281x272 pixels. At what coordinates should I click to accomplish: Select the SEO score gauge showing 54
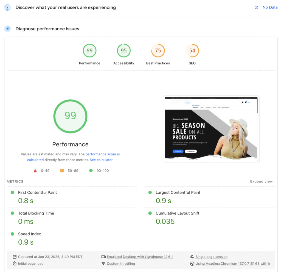click(x=192, y=51)
